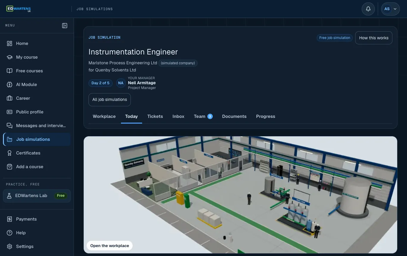This screenshot has height=256, width=407.
Task: Click the EDWartens UK logo
Action: point(18,9)
